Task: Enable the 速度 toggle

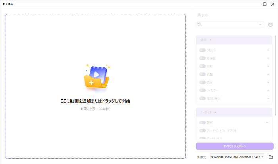Action: 202,82
